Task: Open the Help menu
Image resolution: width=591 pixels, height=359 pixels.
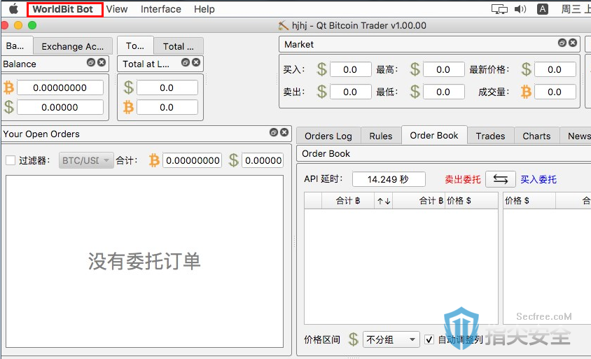Action: pyautogui.click(x=204, y=9)
